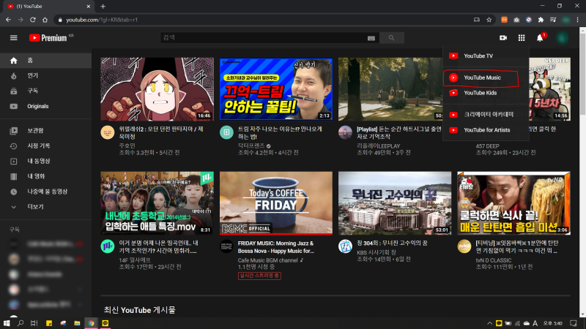Close the YouTube tab
586x329 pixels.
tap(88, 7)
